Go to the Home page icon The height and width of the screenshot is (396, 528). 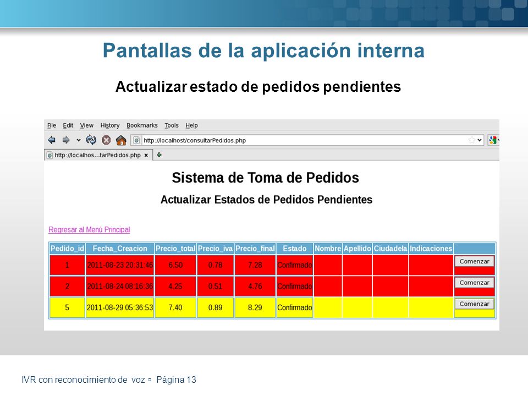121,140
